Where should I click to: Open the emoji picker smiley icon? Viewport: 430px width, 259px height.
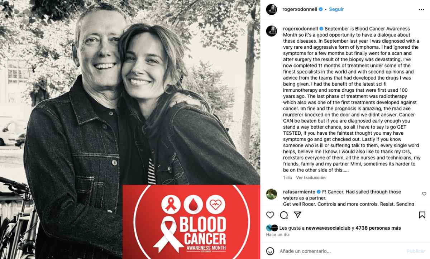point(270,251)
